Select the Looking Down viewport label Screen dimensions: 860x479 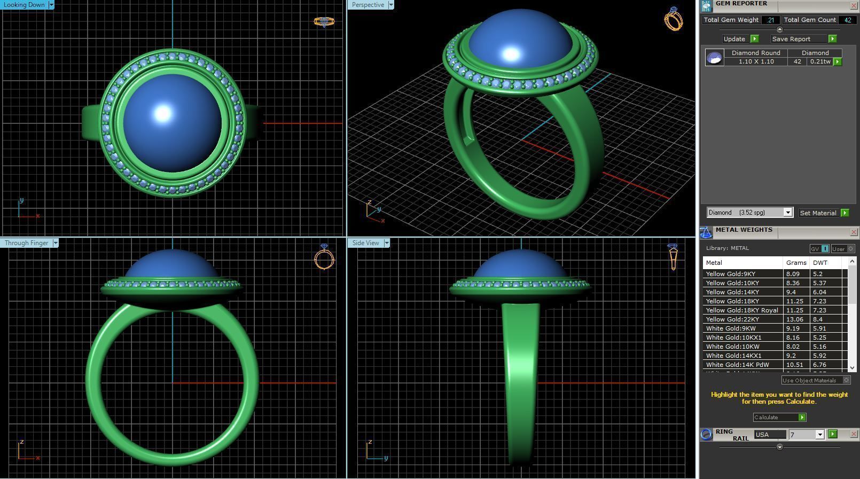pyautogui.click(x=24, y=5)
